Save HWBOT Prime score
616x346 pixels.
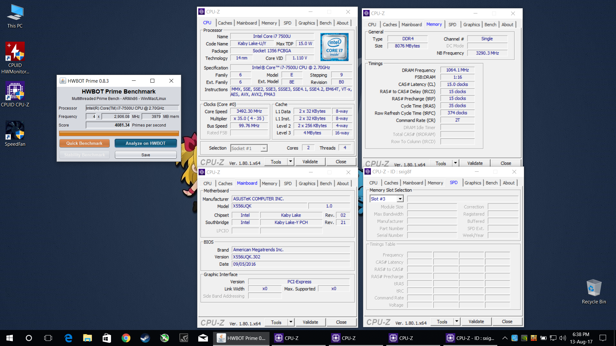(x=146, y=155)
